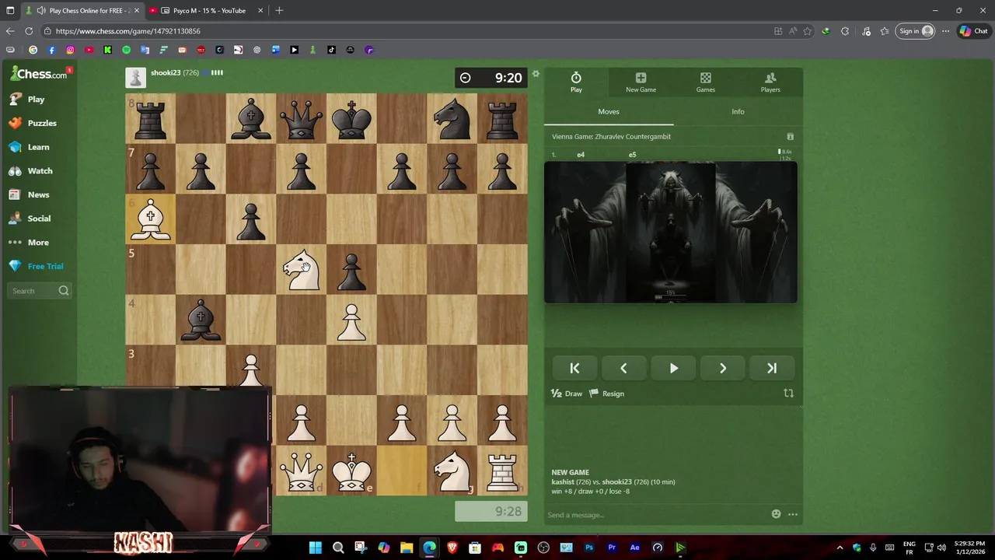
Task: Select the Moves subtab
Action: click(x=609, y=112)
